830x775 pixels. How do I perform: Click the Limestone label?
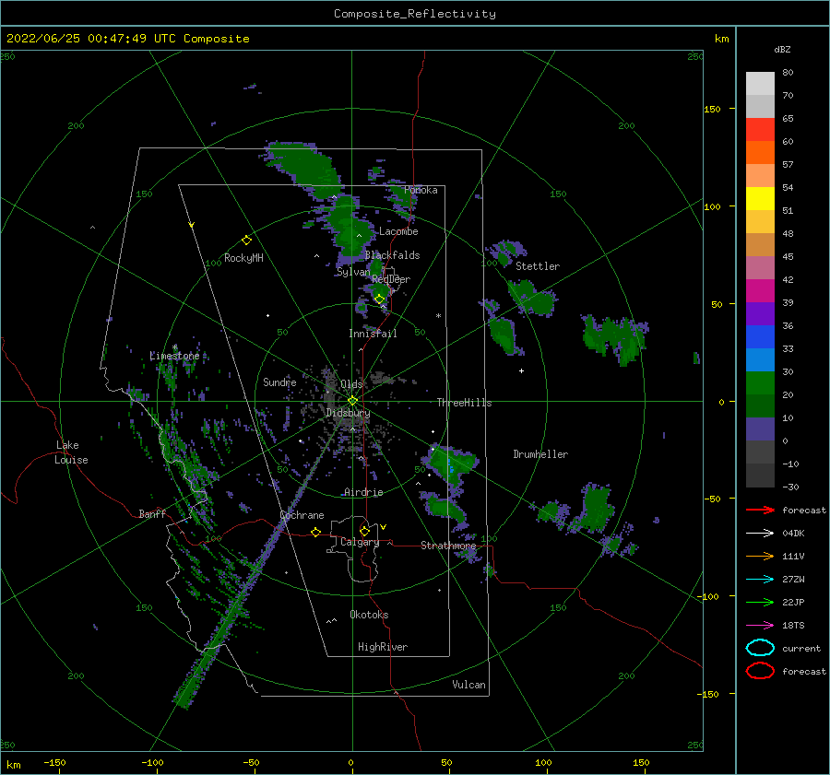pyautogui.click(x=174, y=356)
